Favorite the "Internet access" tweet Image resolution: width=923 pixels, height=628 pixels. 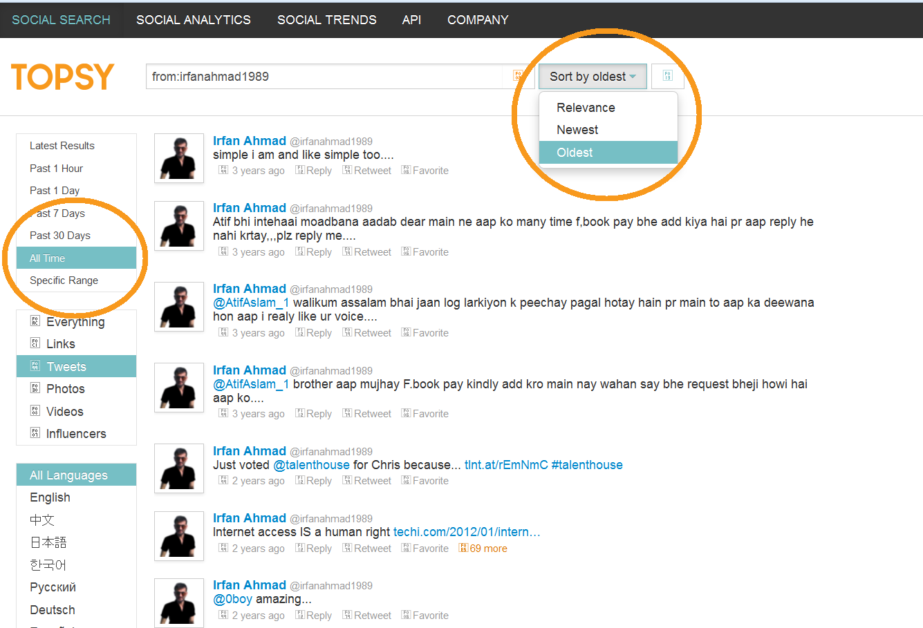point(425,549)
